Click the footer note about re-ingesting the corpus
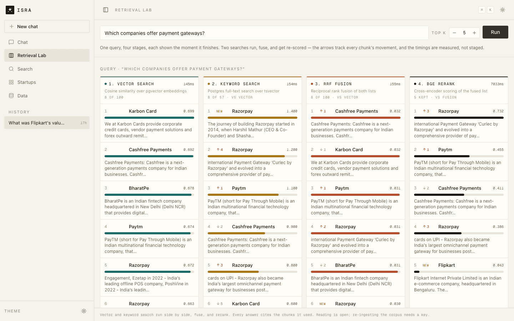514x321 pixels. 264,315
